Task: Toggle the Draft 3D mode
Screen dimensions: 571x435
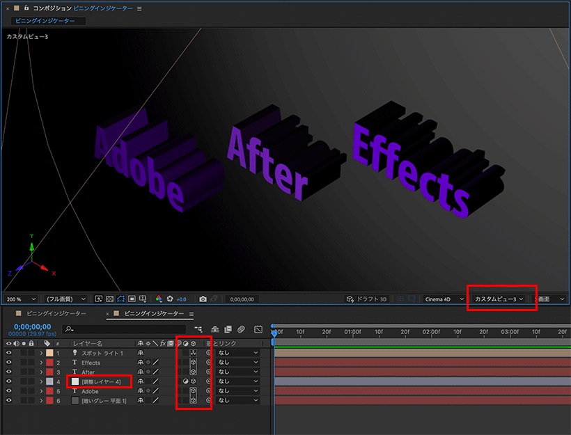Action: tap(366, 299)
